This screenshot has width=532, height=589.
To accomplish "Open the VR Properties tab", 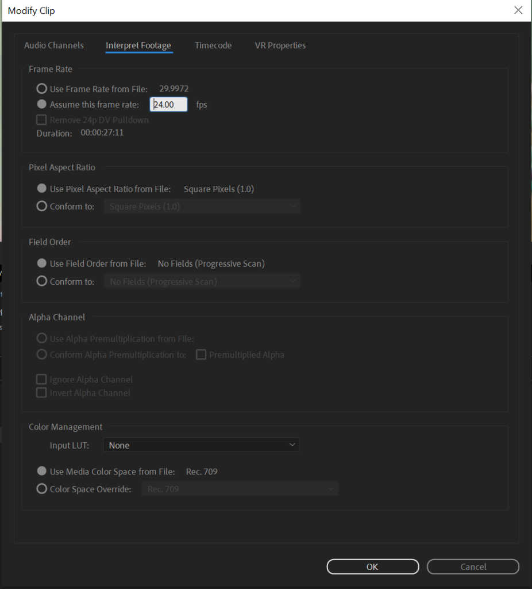I will click(x=280, y=45).
